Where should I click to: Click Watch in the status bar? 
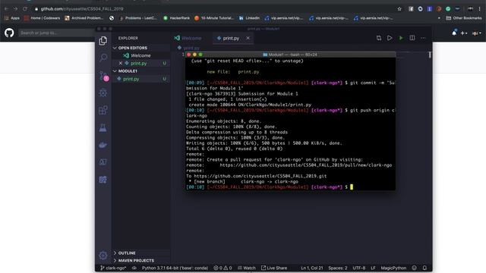coord(247,268)
